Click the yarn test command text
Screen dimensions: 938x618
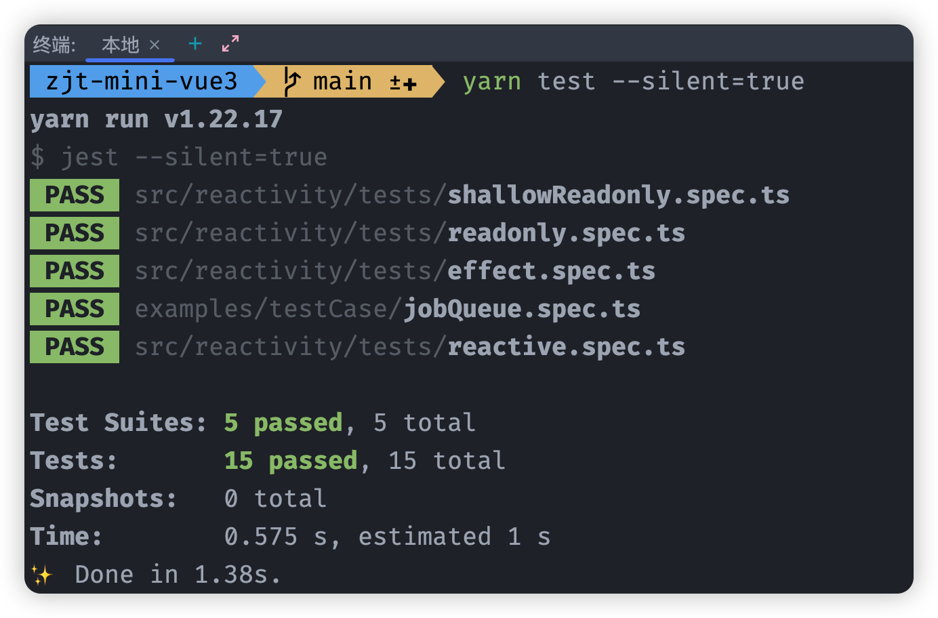click(634, 81)
